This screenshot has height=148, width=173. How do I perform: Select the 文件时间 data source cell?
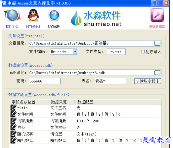tap(58, 114)
